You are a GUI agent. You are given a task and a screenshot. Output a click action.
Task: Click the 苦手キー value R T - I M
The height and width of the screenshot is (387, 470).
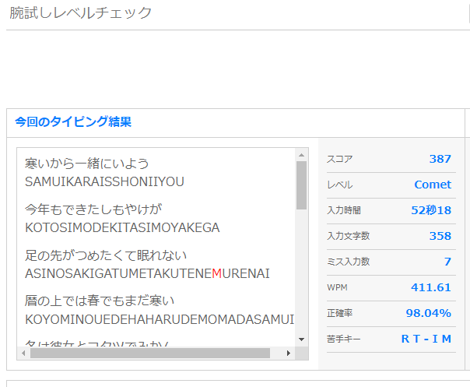(x=426, y=339)
